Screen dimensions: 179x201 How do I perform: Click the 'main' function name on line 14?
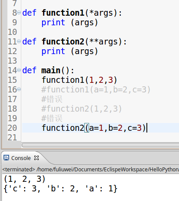click(51, 70)
